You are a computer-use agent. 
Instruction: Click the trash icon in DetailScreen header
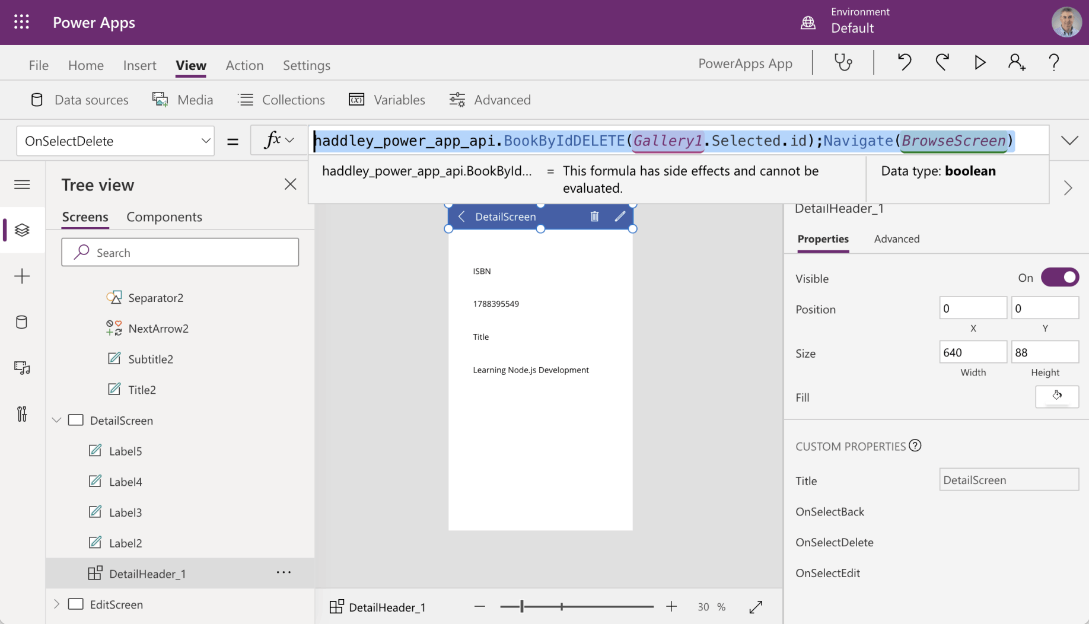[x=594, y=217]
